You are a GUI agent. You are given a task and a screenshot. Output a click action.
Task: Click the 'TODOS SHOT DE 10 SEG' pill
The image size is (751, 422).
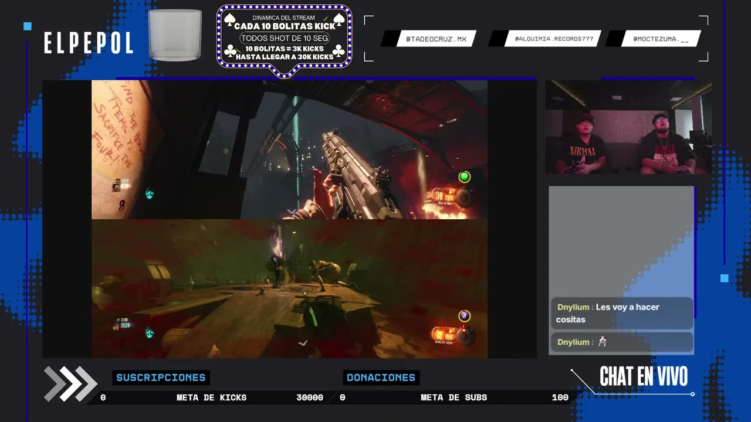pos(285,38)
